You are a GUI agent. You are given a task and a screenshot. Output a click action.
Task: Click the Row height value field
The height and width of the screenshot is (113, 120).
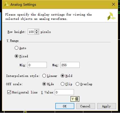point(31,32)
